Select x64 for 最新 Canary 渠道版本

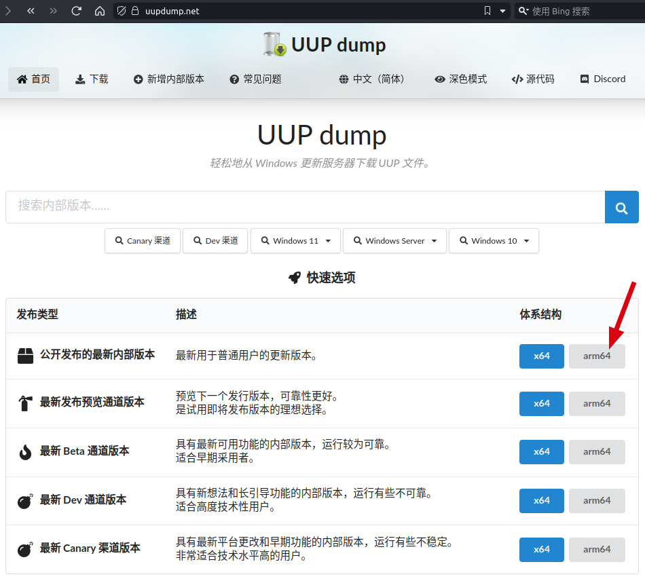coord(541,550)
